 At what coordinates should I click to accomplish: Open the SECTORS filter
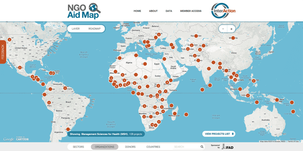[78, 147]
